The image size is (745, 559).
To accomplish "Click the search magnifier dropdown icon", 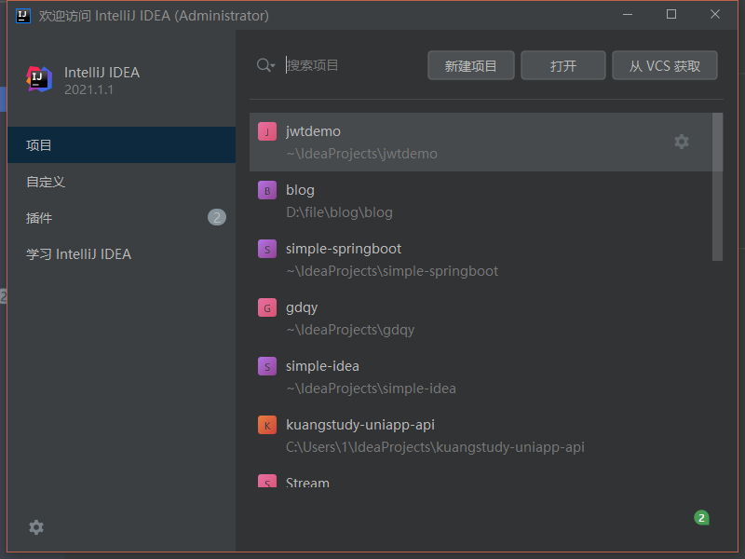I will (x=265, y=65).
